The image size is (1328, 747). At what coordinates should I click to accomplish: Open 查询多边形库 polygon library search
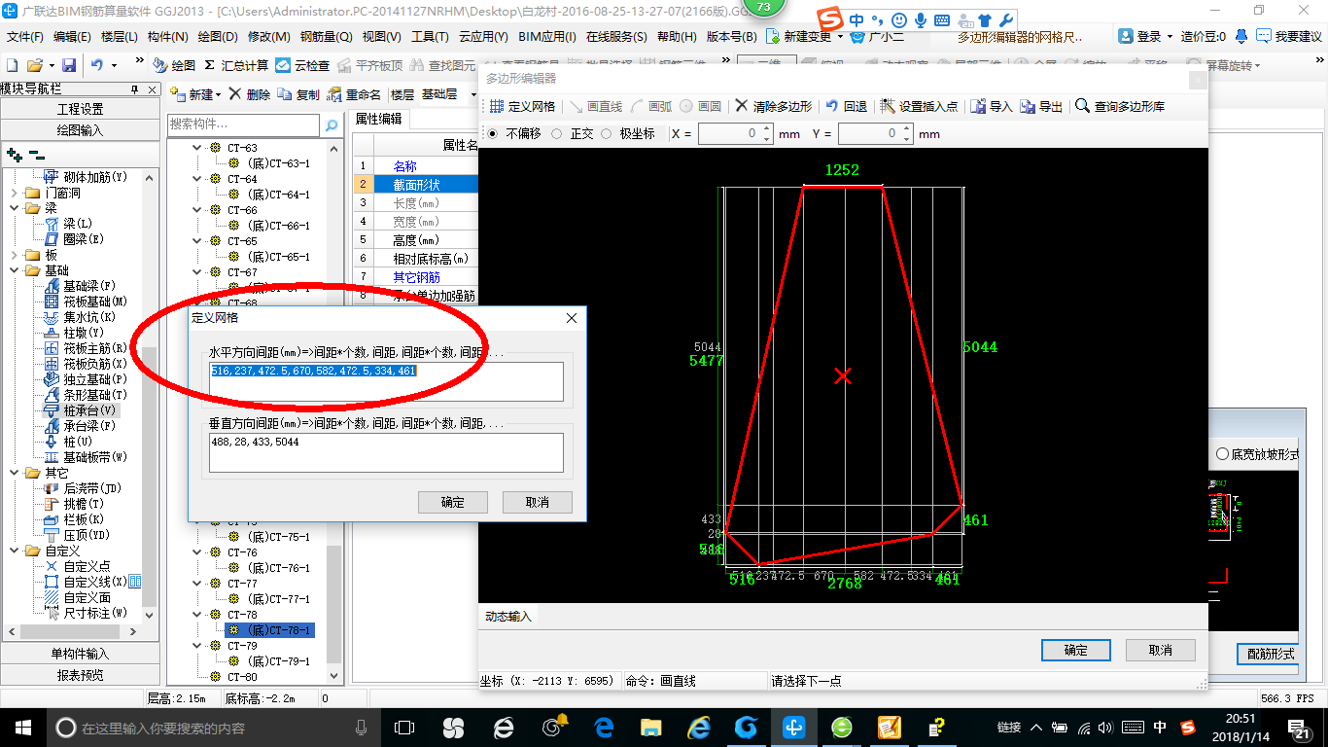pyautogui.click(x=1120, y=106)
